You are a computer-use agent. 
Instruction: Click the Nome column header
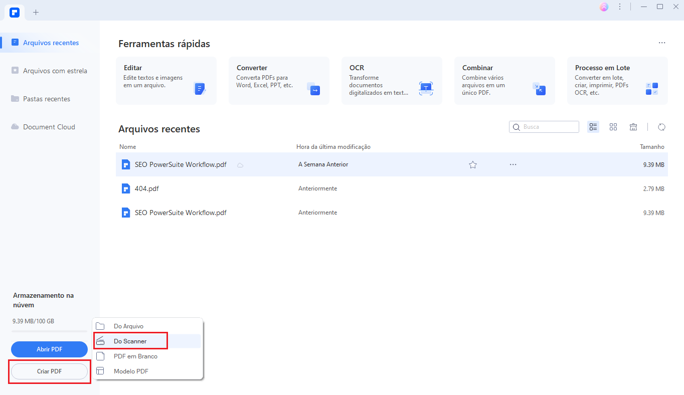[x=127, y=147]
